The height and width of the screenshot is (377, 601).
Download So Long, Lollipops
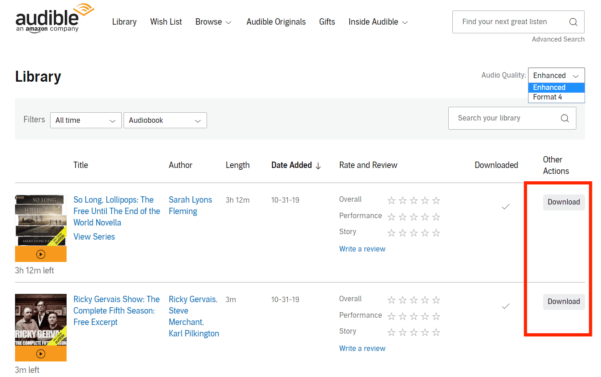(x=564, y=202)
